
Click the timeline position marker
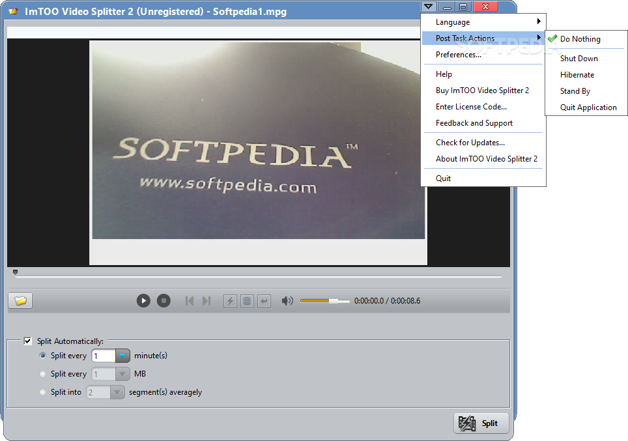tap(15, 272)
